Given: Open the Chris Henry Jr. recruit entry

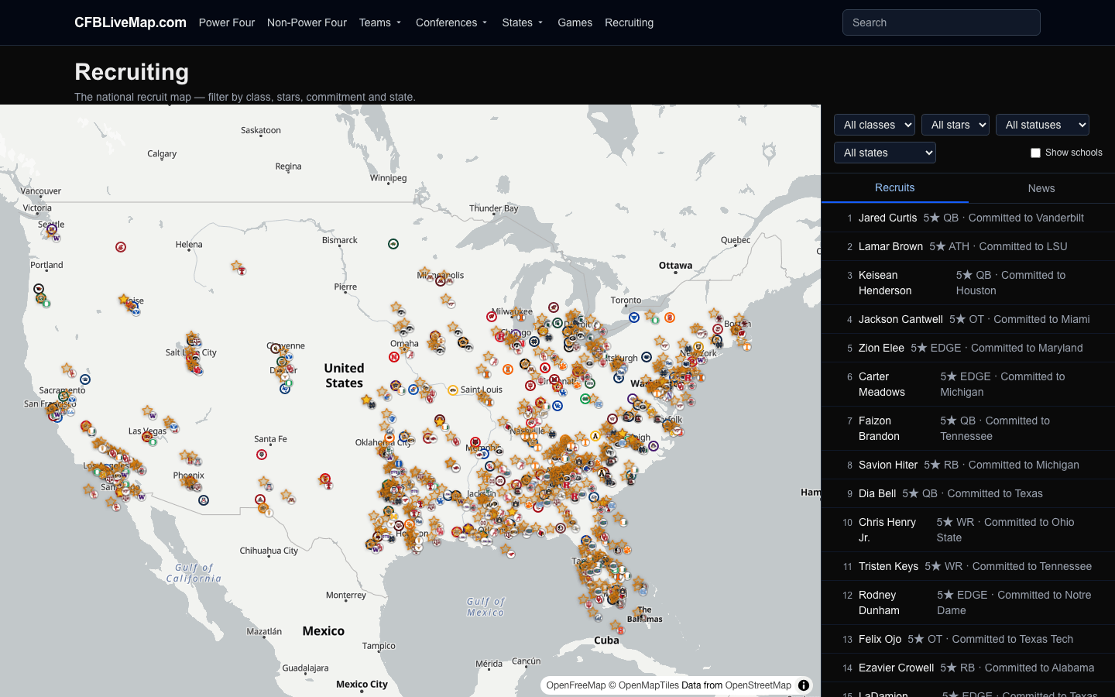Looking at the screenshot, I should pos(968,530).
